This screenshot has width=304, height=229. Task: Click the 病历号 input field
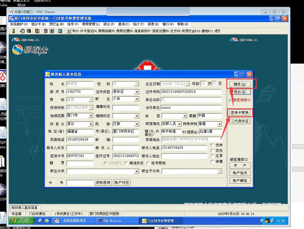pyautogui.click(x=80, y=92)
